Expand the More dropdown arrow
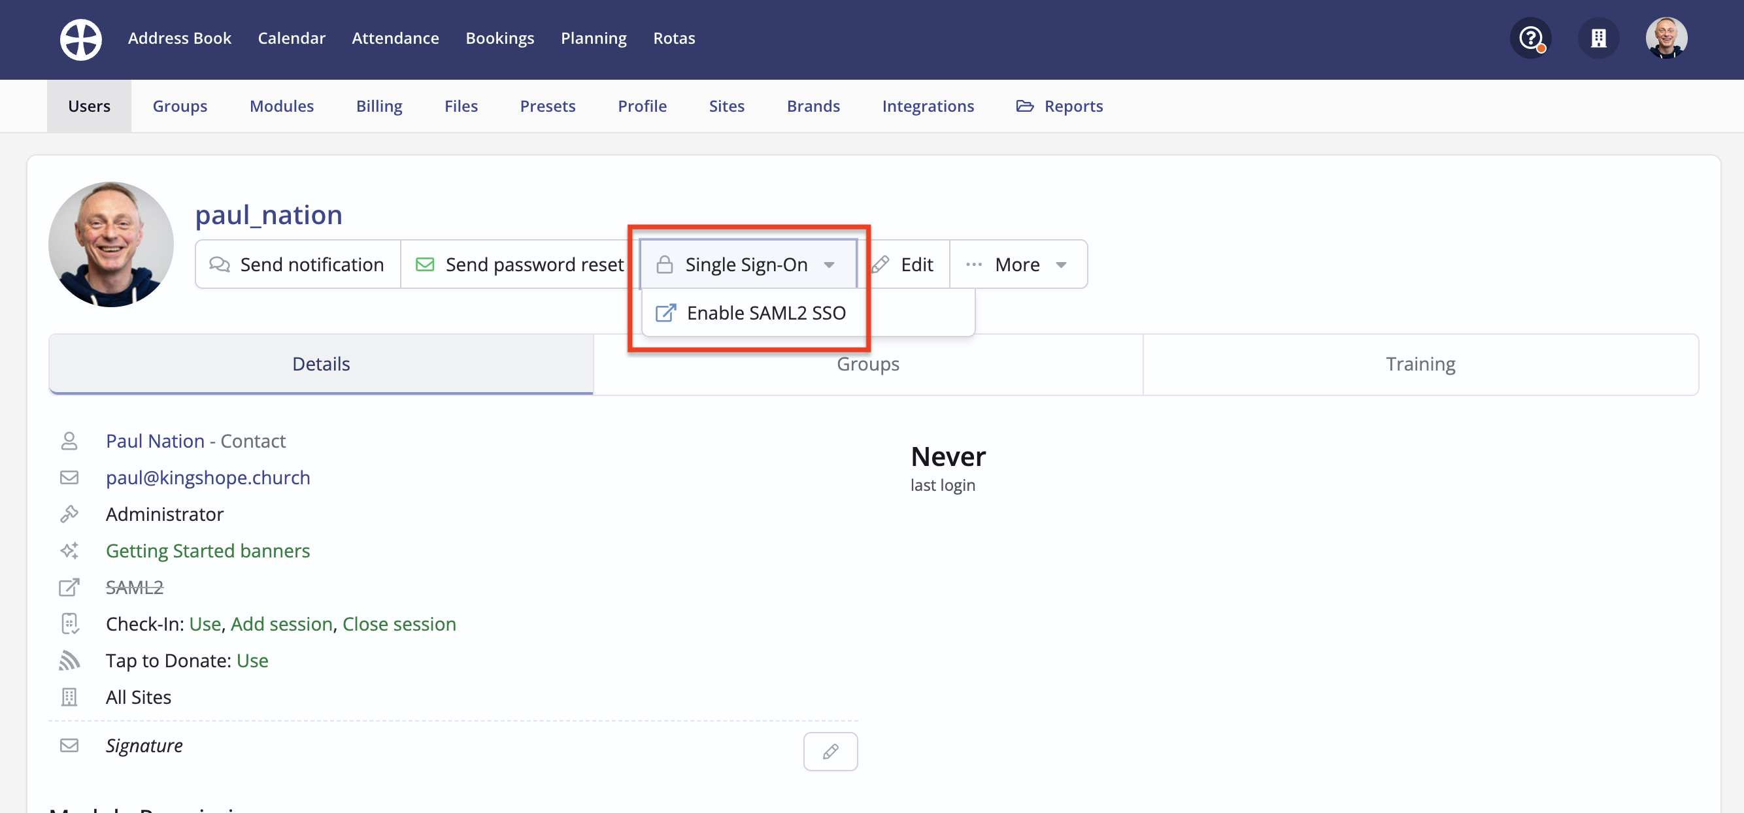Image resolution: width=1744 pixels, height=813 pixels. 1061,265
